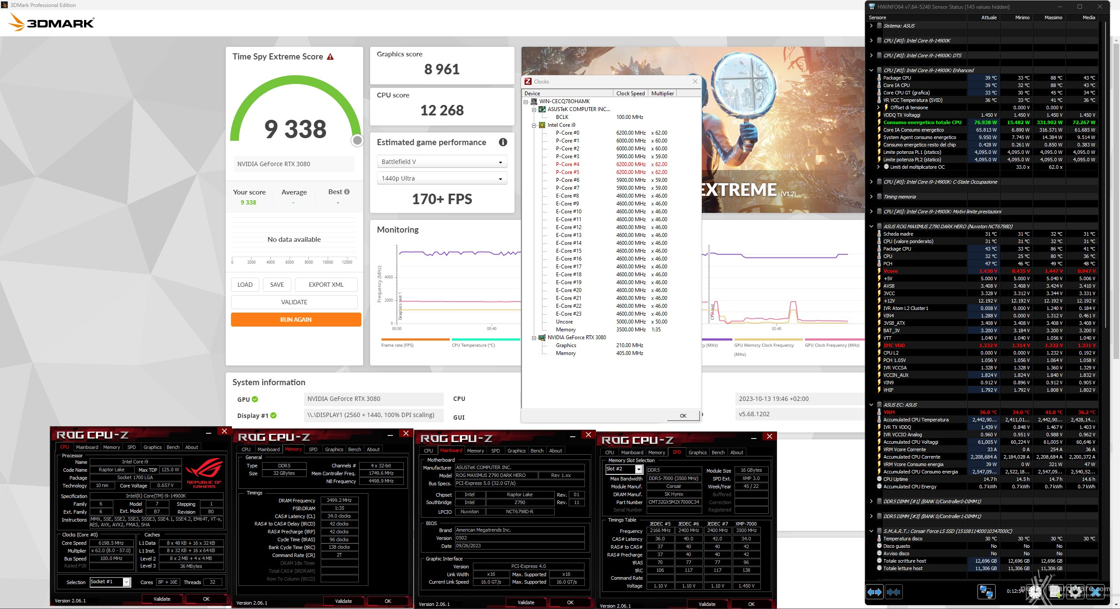Viewport: 1120px width, 609px height.
Task: Click the GPU card icon beside NVIDIA GeForce RTX 3080 in Clocks
Action: point(542,338)
